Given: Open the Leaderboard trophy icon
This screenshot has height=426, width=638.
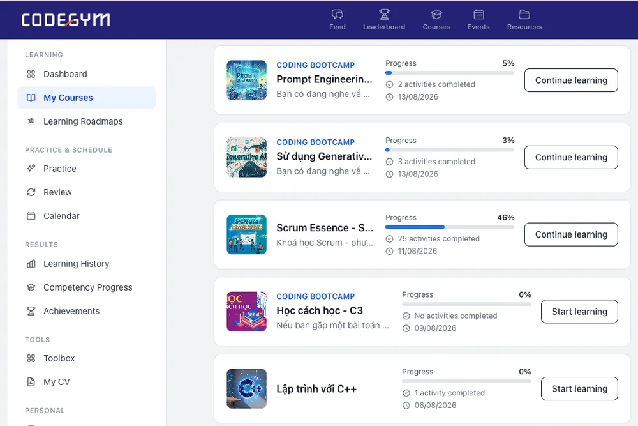Looking at the screenshot, I should (384, 14).
